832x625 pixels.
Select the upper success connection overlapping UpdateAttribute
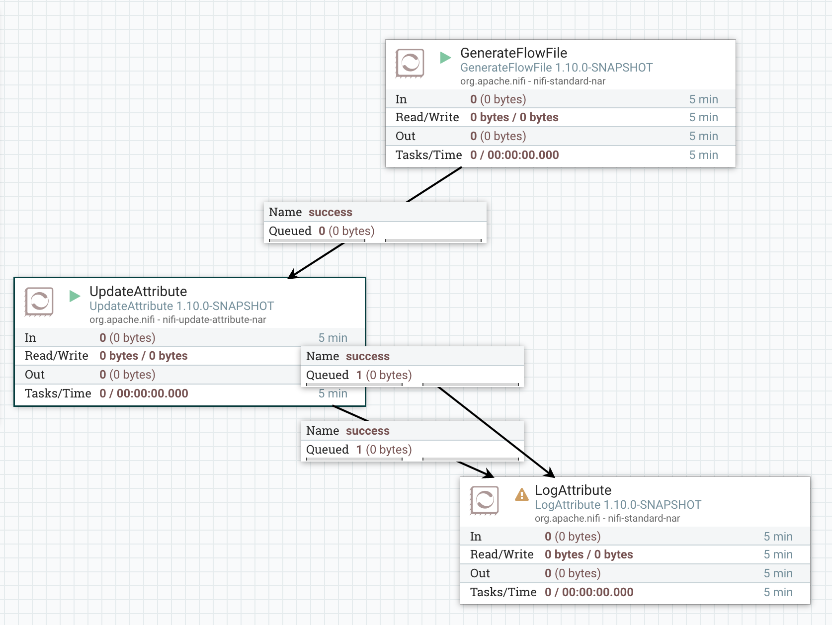click(x=412, y=366)
